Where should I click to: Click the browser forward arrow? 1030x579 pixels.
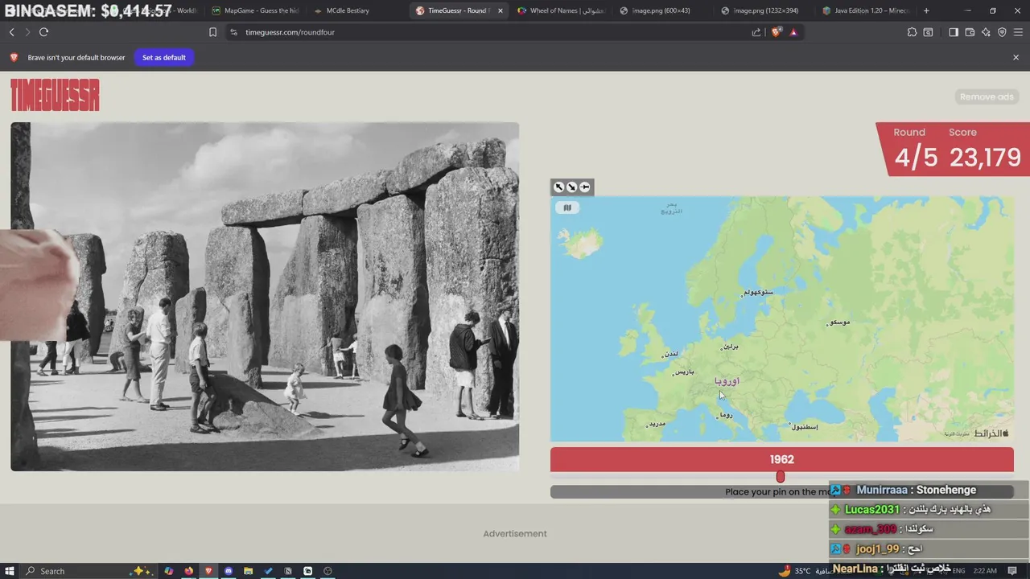[x=27, y=32]
